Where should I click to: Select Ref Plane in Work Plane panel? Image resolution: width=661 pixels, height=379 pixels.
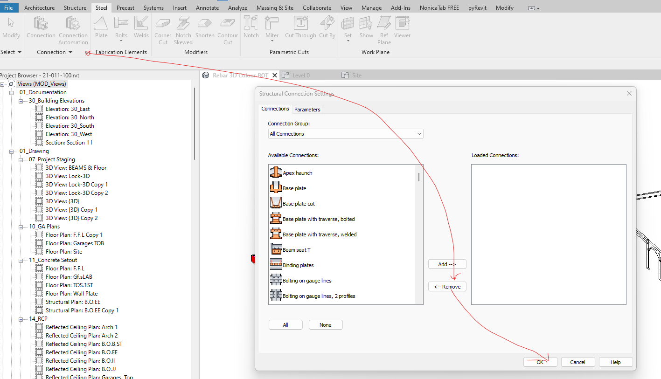(x=383, y=29)
